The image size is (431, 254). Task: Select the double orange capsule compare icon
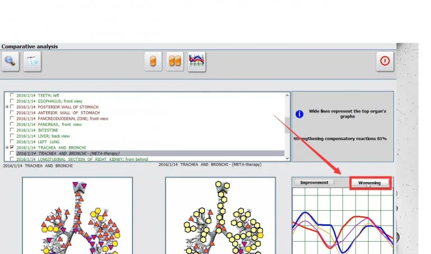[x=175, y=61]
